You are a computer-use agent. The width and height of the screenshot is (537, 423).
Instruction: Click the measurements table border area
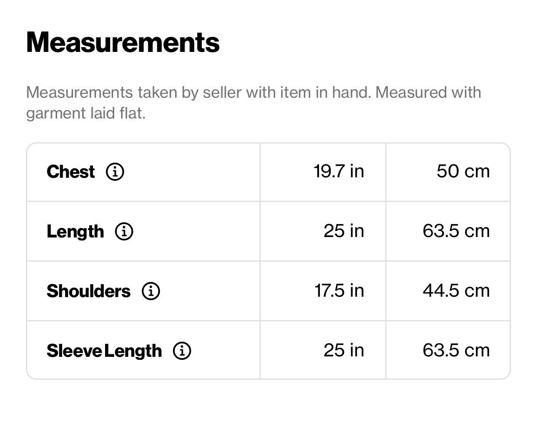pyautogui.click(x=268, y=261)
